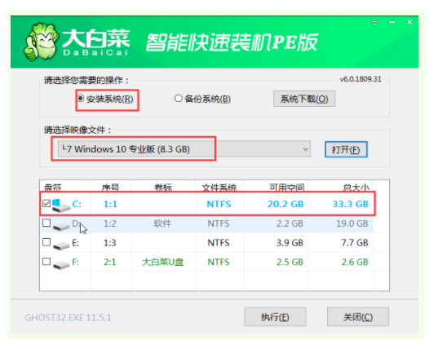Open the Windows 10 专业版 image combo box
Image resolution: width=429 pixels, height=345 pixels.
tap(184, 149)
